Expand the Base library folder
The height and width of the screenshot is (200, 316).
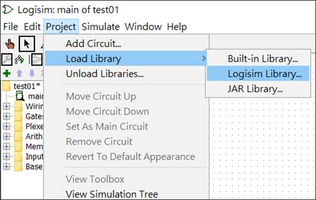tap(6, 167)
